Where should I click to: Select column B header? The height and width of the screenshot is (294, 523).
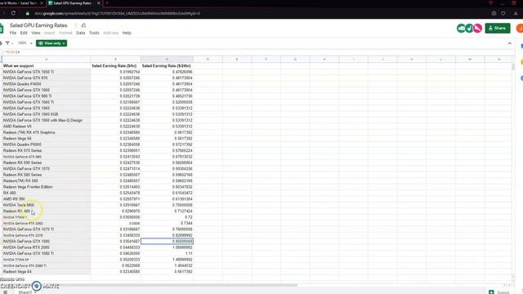coord(115,60)
